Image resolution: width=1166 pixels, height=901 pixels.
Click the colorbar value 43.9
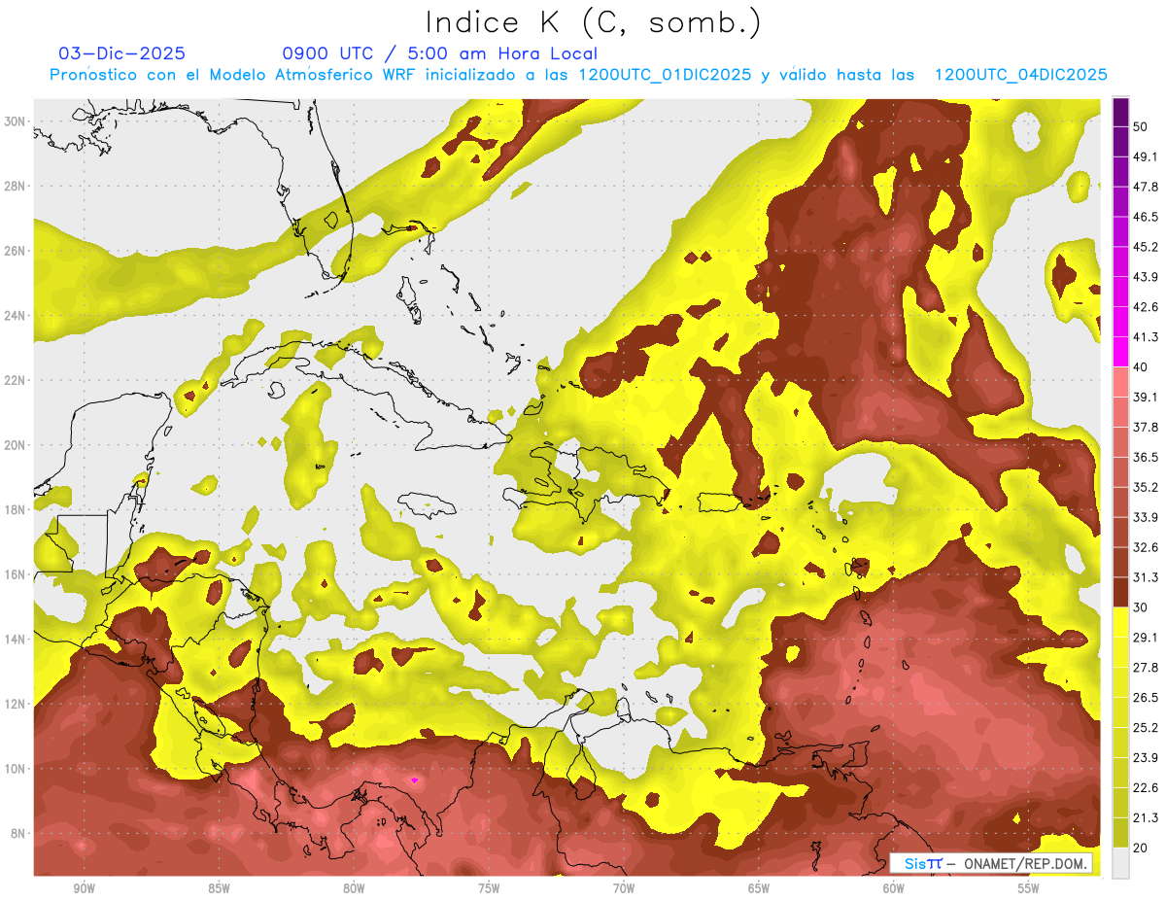pyautogui.click(x=1146, y=277)
